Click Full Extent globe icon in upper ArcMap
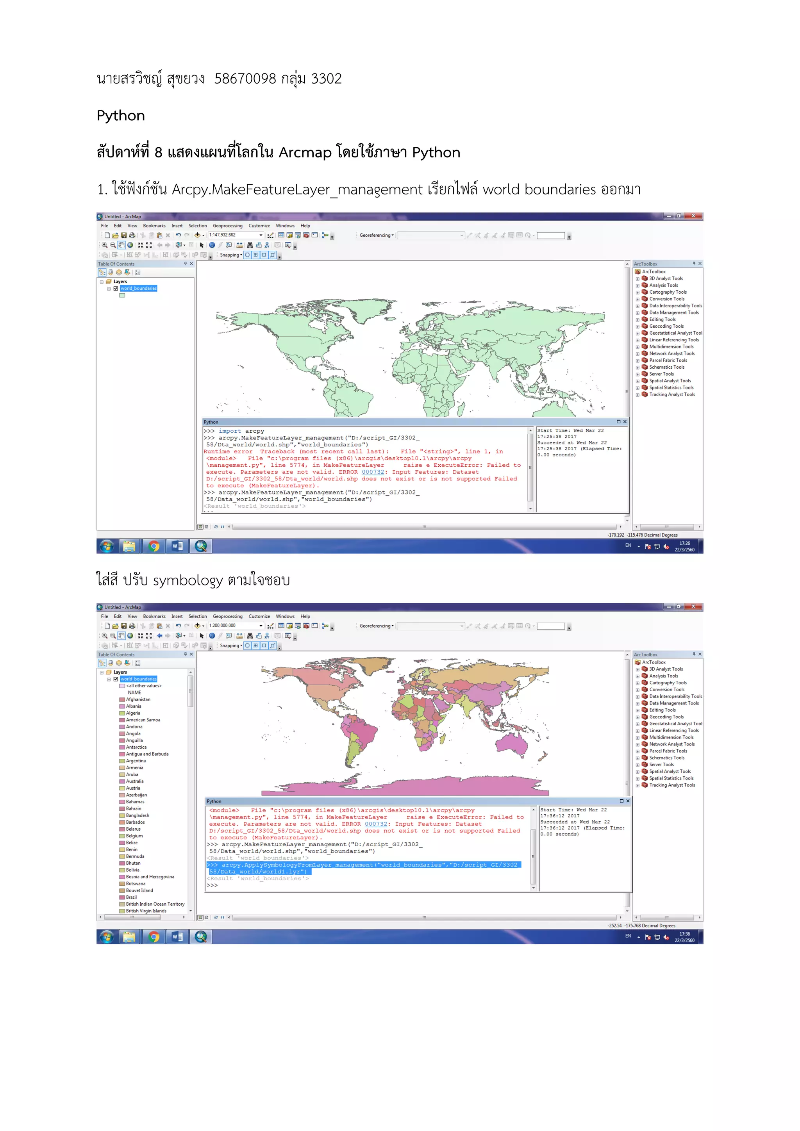 pos(130,245)
